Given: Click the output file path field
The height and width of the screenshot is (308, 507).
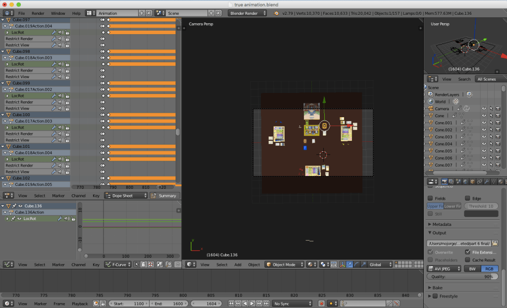Looking at the screenshot, I should pos(459,243).
